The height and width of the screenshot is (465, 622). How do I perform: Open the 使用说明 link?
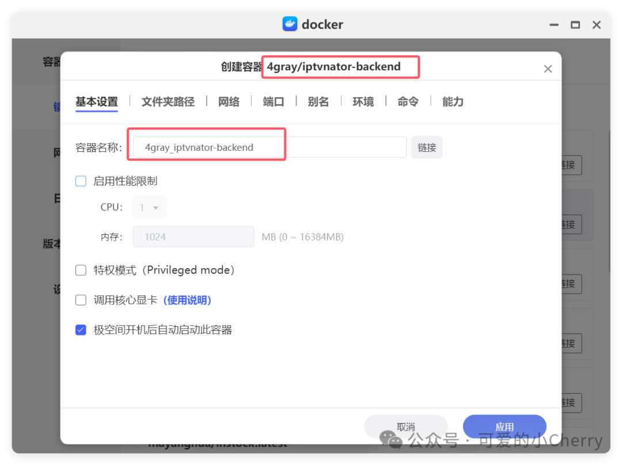tap(187, 300)
